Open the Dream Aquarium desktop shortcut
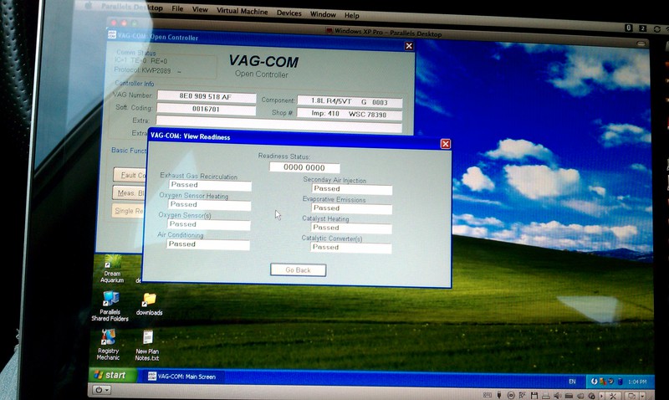The width and height of the screenshot is (669, 400). coord(112,268)
